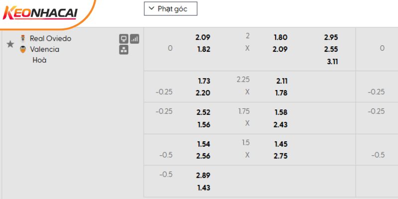Choose over 2.25 odds 2.11
Viewport: 398px width, 199px height.
281,81
